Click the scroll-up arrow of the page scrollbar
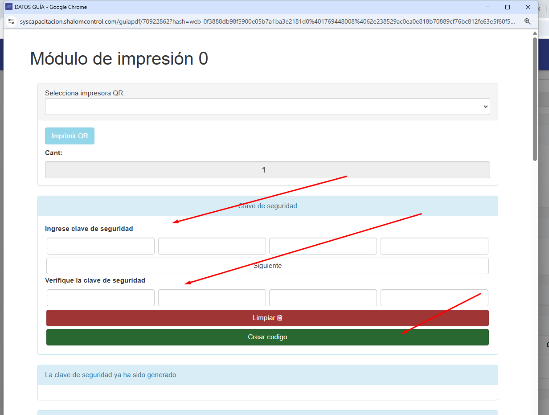The height and width of the screenshot is (415, 549). pyautogui.click(x=535, y=33)
